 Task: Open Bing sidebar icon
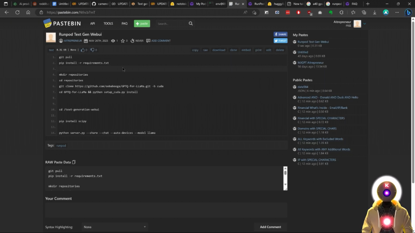click(409, 13)
